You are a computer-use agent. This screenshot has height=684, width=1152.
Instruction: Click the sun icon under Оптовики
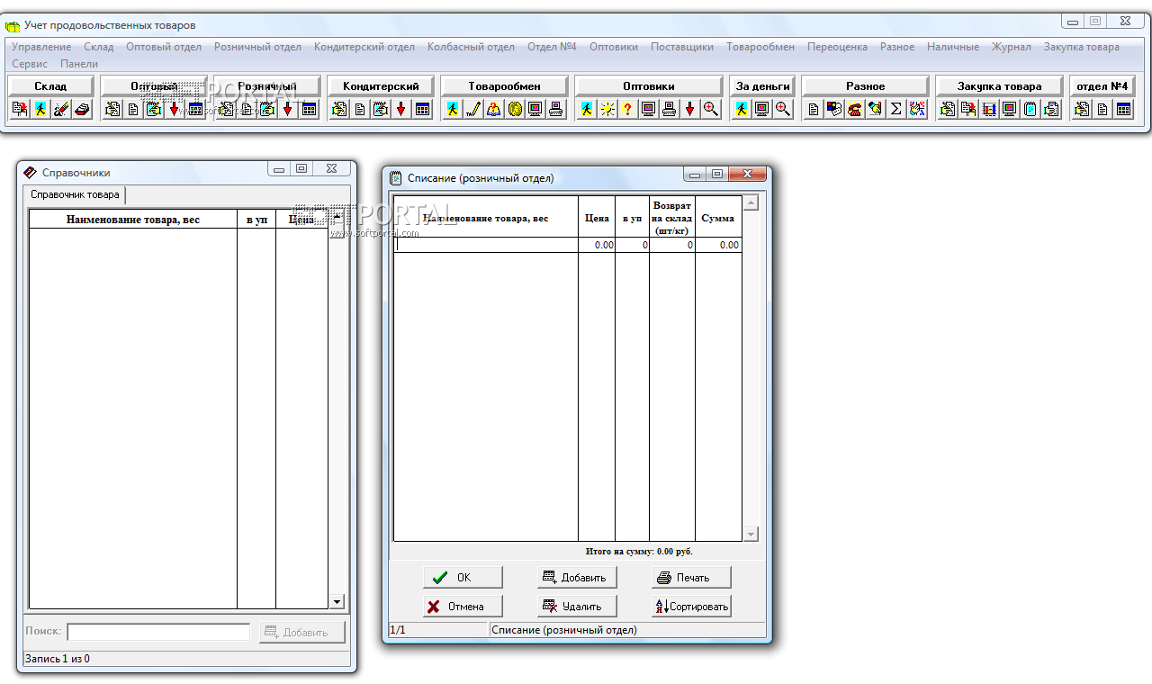pos(607,109)
